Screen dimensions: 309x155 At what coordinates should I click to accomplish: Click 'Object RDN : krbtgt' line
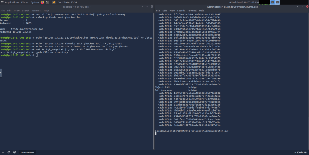[176, 87]
